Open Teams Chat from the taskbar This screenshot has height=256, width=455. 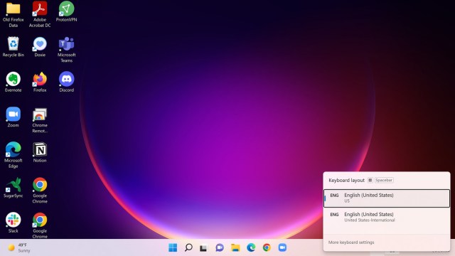(x=220, y=247)
